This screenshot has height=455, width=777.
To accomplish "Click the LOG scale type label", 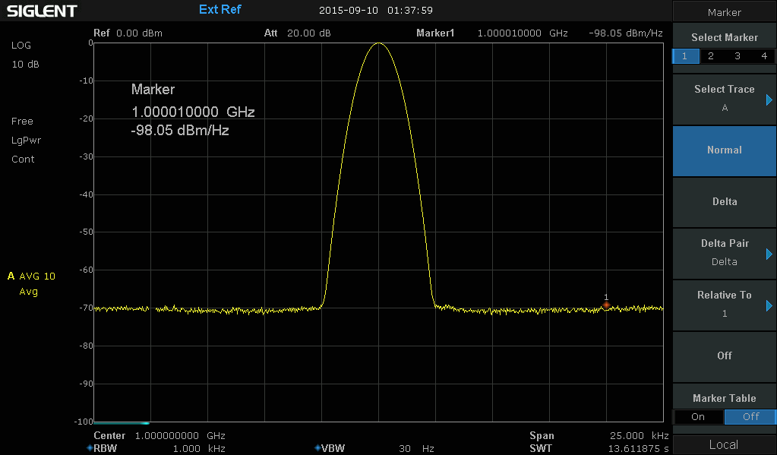I will tap(21, 45).
